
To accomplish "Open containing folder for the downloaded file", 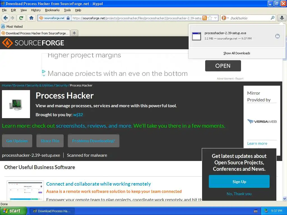I will pyautogui.click(x=277, y=36).
